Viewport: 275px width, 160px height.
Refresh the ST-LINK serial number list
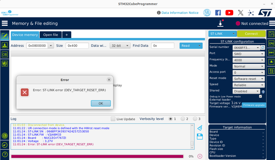263,48
